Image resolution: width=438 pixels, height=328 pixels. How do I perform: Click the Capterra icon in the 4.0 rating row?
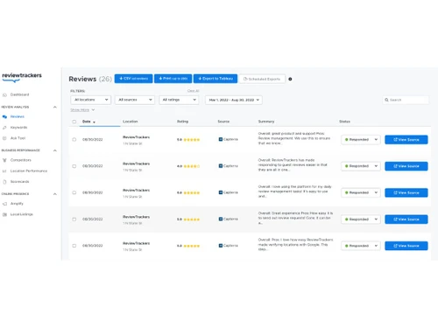(x=221, y=166)
